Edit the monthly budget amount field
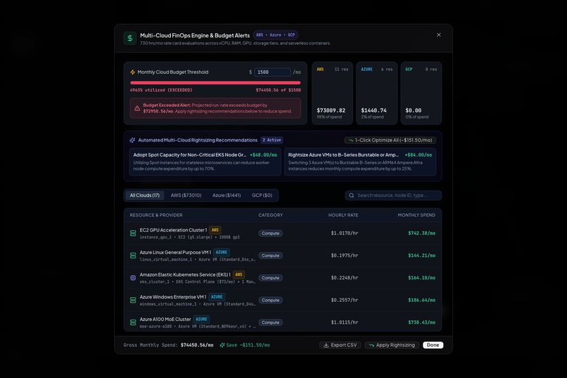The width and height of the screenshot is (567, 378). pyautogui.click(x=272, y=72)
